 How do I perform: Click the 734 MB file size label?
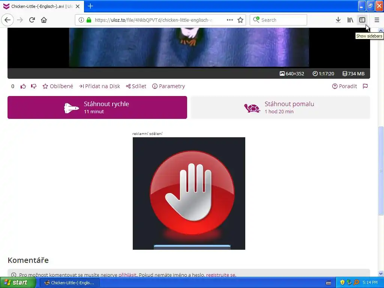(x=354, y=74)
